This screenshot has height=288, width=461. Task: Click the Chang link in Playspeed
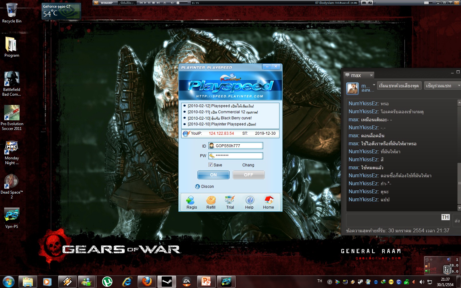pos(248,165)
